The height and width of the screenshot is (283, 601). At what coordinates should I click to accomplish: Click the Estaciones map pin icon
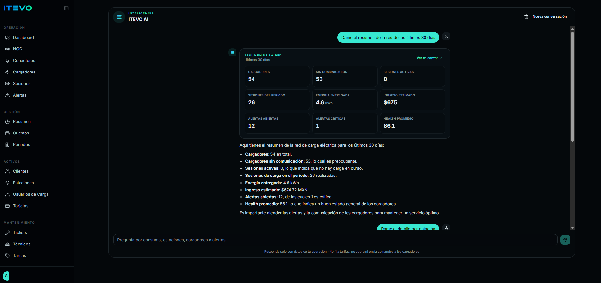7,183
